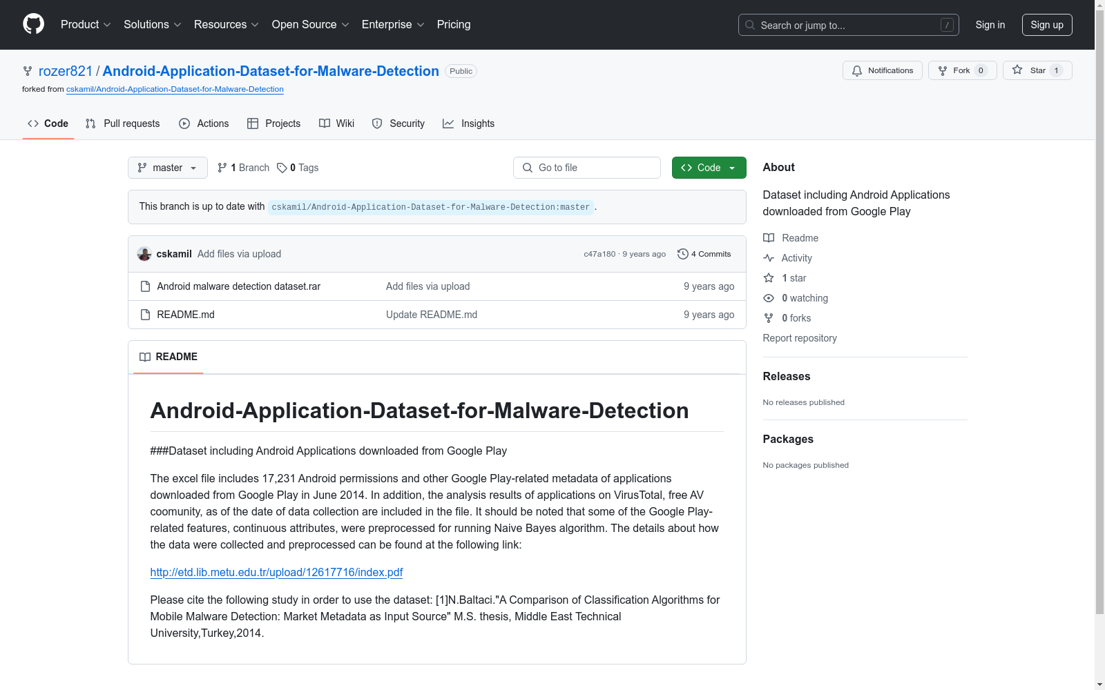Open the etd.lib.metu.edu.tr PDF link

point(276,572)
